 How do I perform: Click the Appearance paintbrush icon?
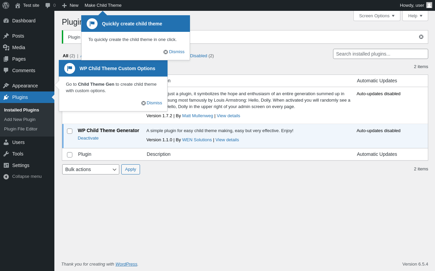tap(6, 86)
